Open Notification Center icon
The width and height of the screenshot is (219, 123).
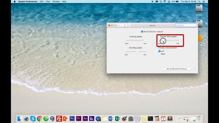pyautogui.click(x=204, y=1)
